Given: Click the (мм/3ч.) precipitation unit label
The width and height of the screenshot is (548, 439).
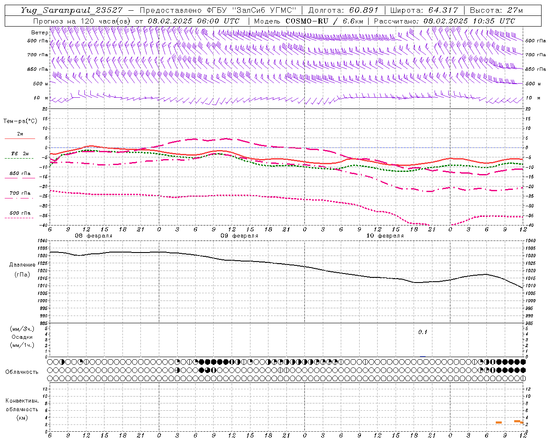Looking at the screenshot, I should [x=22, y=329].
